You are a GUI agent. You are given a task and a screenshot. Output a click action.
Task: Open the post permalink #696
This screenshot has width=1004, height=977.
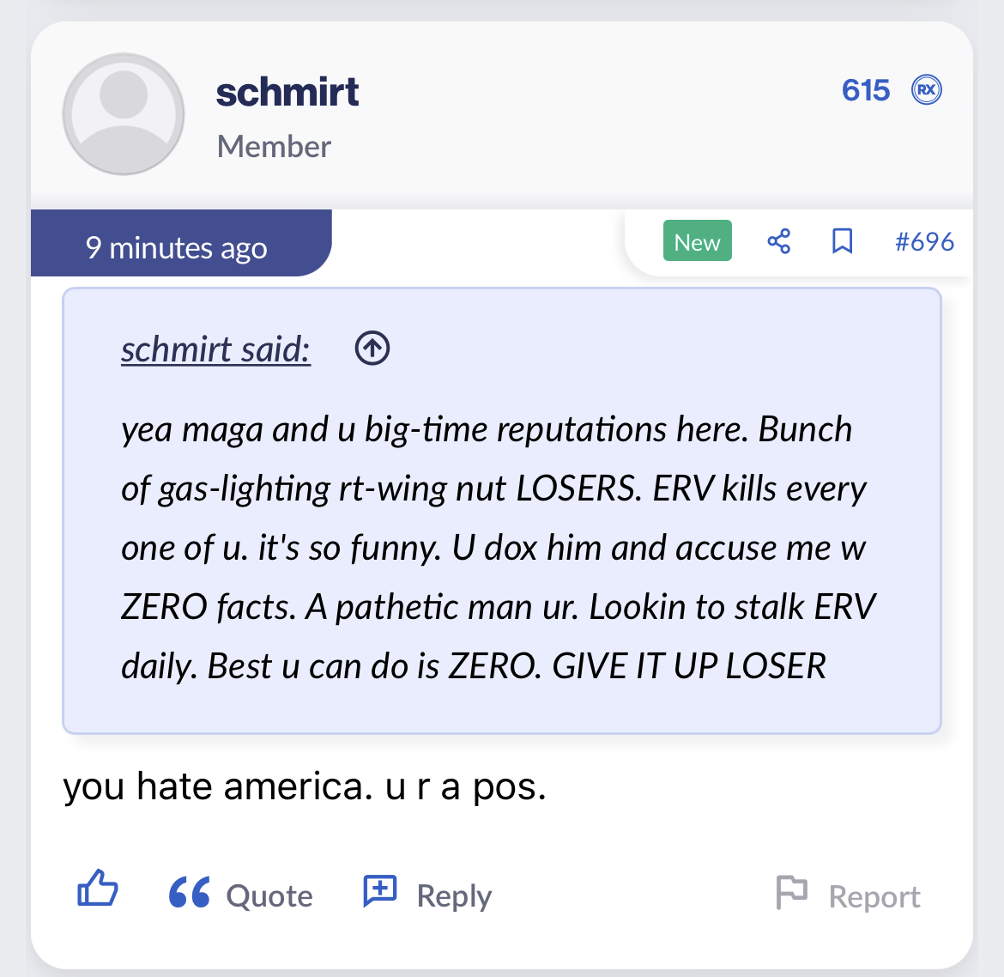924,241
